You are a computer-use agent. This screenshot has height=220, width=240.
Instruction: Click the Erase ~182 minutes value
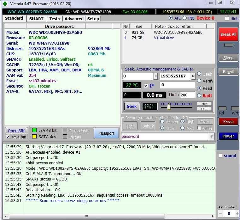click(x=42, y=81)
